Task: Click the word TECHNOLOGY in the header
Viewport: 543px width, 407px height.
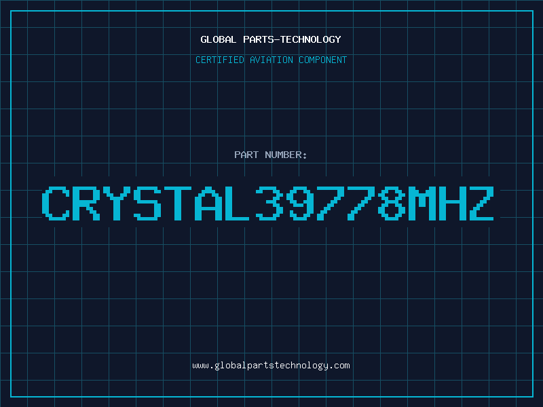Action: tap(311, 39)
